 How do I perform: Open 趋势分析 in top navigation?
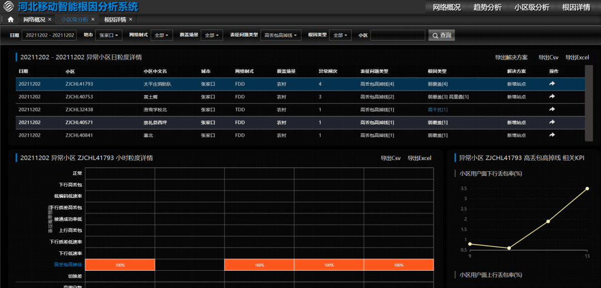pos(487,7)
